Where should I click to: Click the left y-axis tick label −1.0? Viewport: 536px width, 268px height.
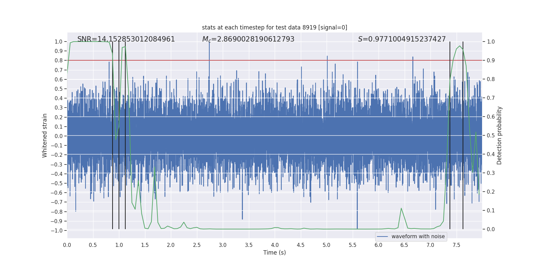57,230
